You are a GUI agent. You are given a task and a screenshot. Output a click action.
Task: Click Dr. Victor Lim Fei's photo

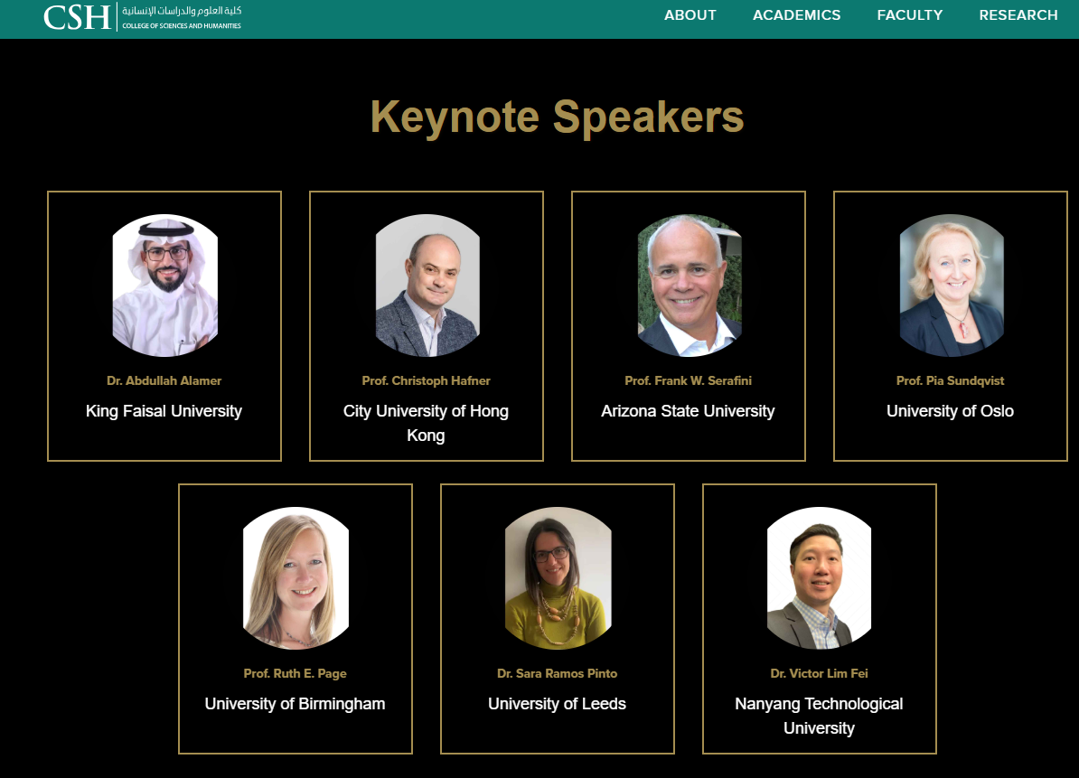[x=819, y=577]
